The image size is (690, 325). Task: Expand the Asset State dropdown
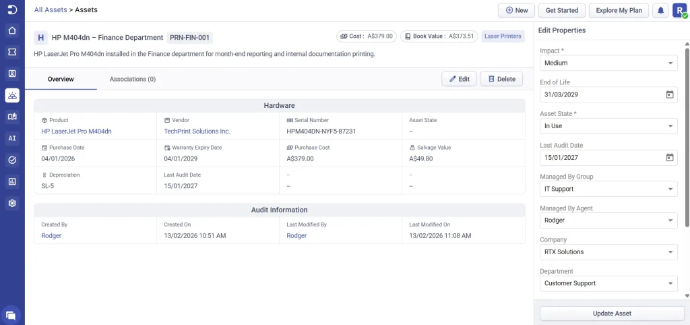pyautogui.click(x=608, y=126)
